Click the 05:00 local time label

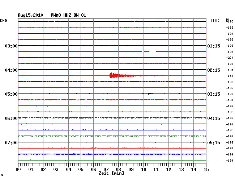[x=11, y=94]
